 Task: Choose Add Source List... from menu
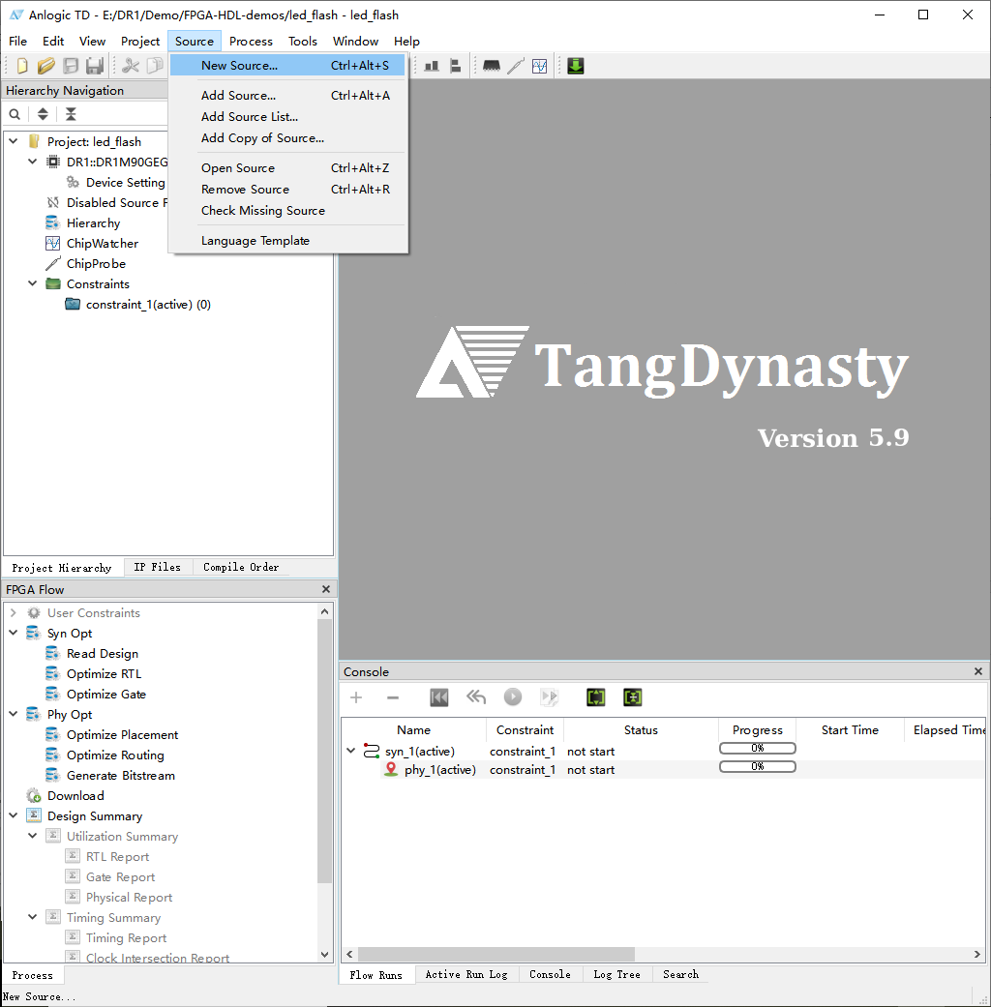[288, 117]
